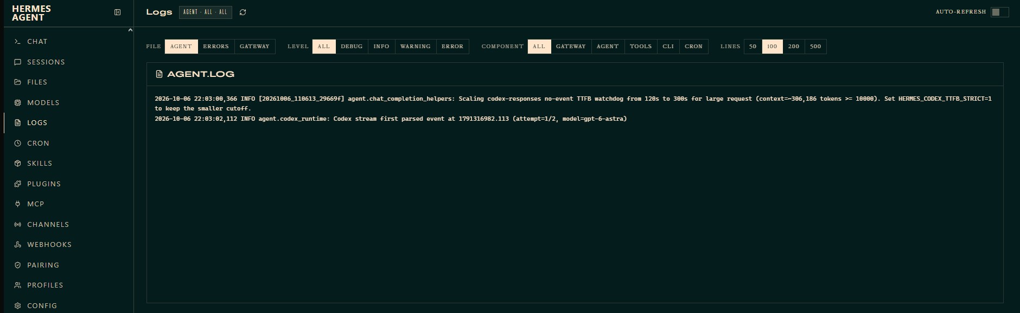Open the Plugins puzzle icon
This screenshot has width=1020, height=313.
[17, 184]
